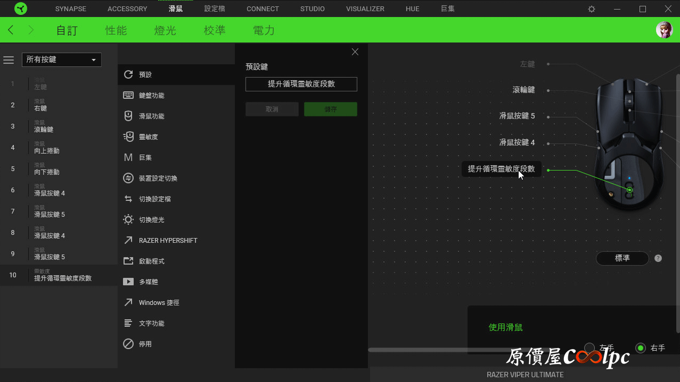Go back with the left arrow
This screenshot has height=382, width=680.
click(11, 30)
